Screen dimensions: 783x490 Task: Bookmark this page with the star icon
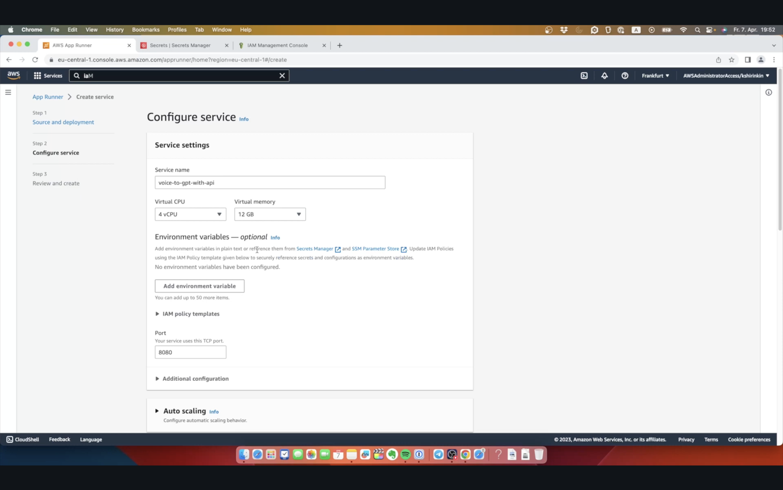(x=732, y=60)
